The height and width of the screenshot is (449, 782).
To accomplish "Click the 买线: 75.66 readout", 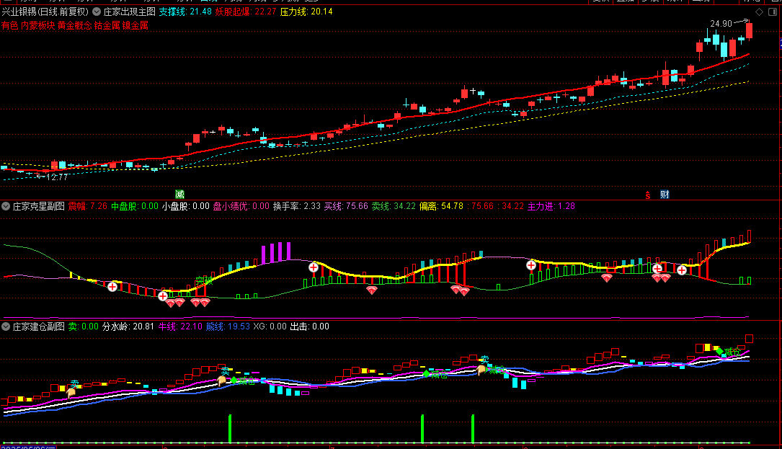I will point(346,206).
